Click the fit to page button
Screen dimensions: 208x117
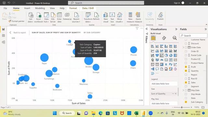pos(203,107)
